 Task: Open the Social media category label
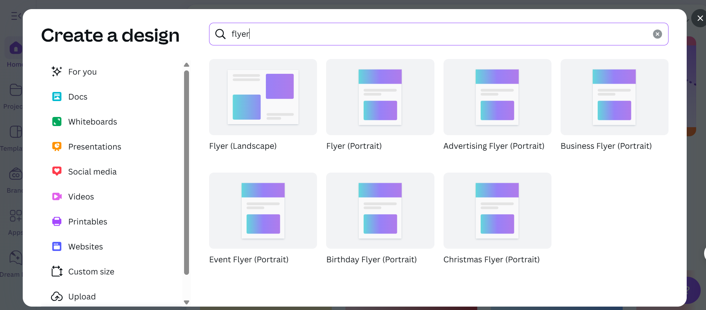92,172
